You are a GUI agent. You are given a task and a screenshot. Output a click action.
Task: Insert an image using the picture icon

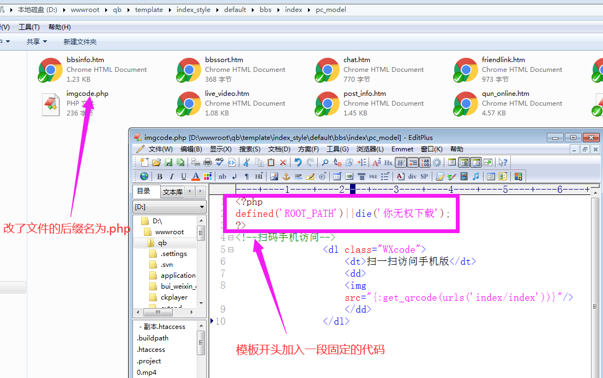(x=274, y=176)
